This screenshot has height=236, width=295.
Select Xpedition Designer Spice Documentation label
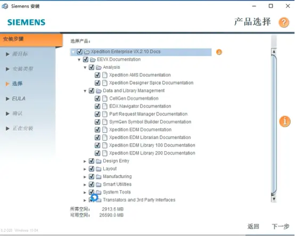coord(151,83)
